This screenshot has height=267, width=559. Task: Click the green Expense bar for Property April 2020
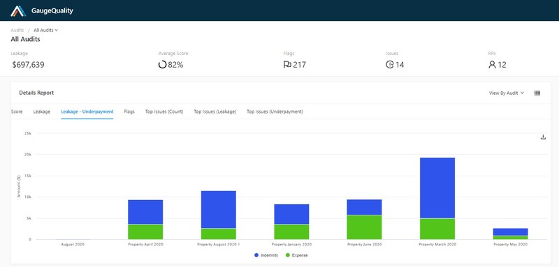[145, 232]
